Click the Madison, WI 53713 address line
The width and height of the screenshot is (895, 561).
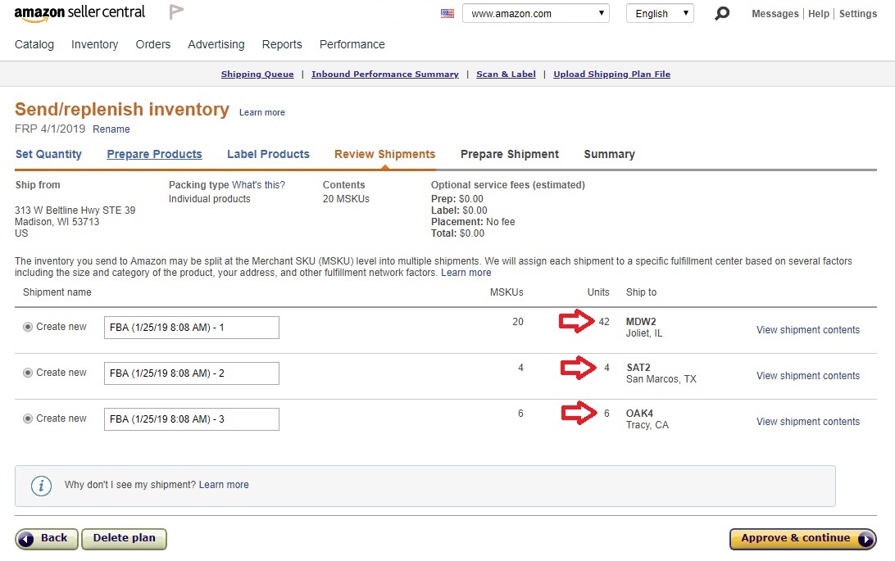(x=57, y=222)
